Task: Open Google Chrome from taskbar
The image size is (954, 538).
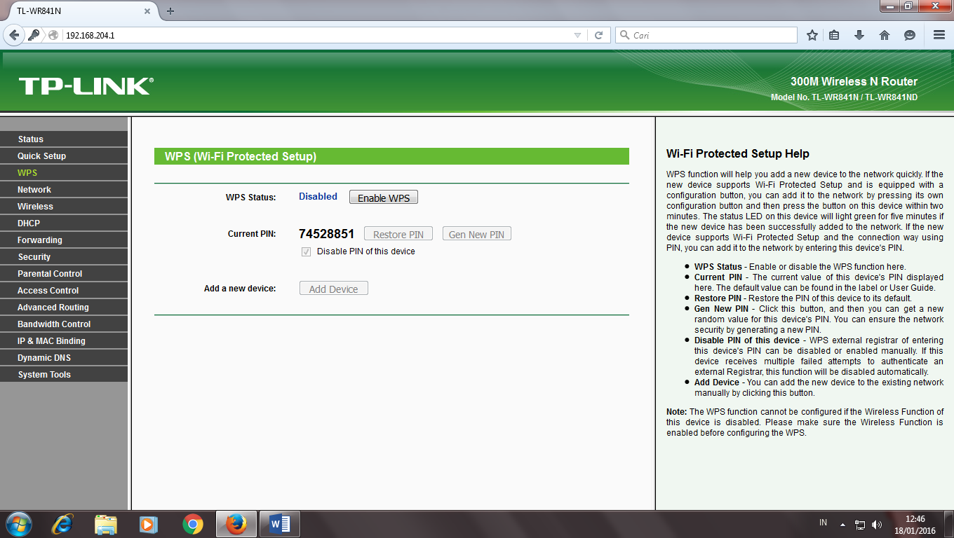Action: click(x=192, y=524)
